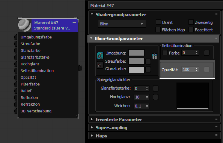This screenshot has width=223, height=143.
Task: Open the Glanzfarbe color swatch
Action: click(136, 70)
